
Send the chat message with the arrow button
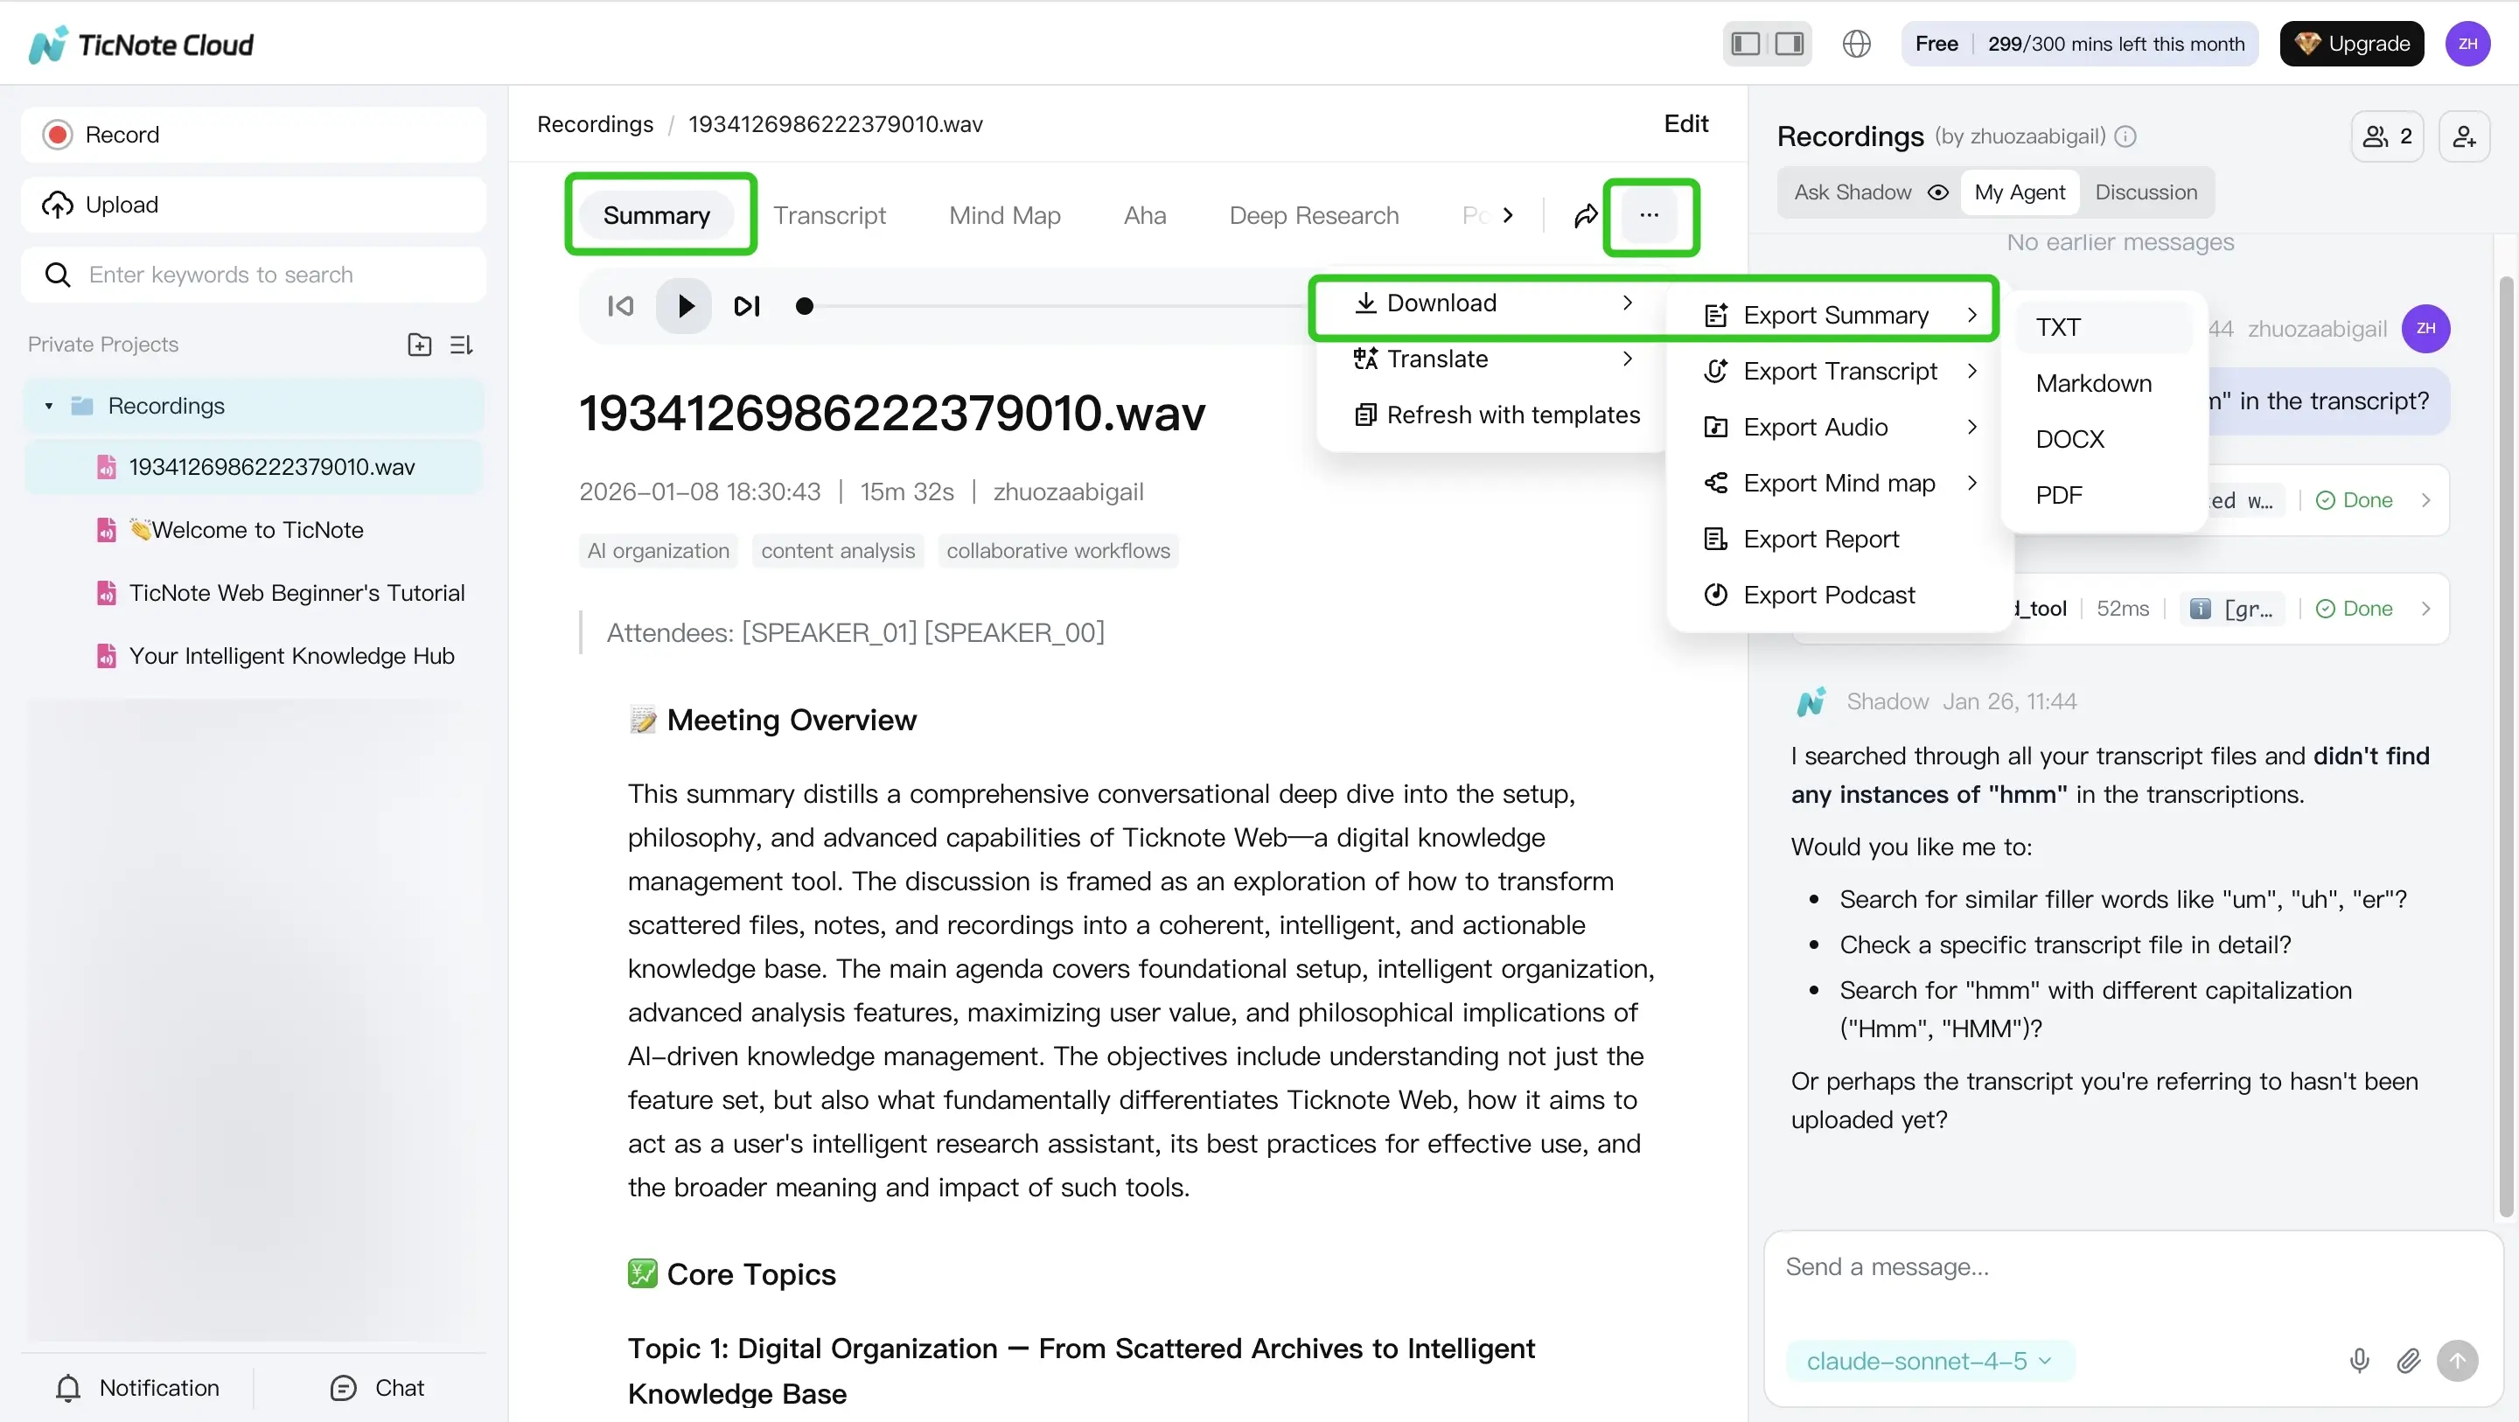(x=2459, y=1361)
